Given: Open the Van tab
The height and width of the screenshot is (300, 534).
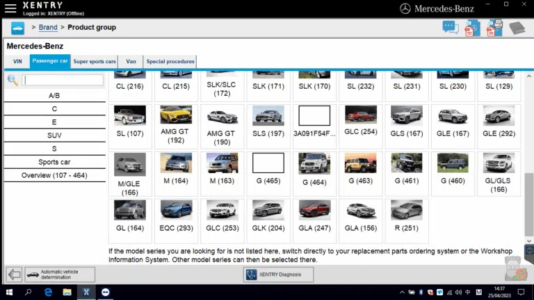Looking at the screenshot, I should 131,62.
